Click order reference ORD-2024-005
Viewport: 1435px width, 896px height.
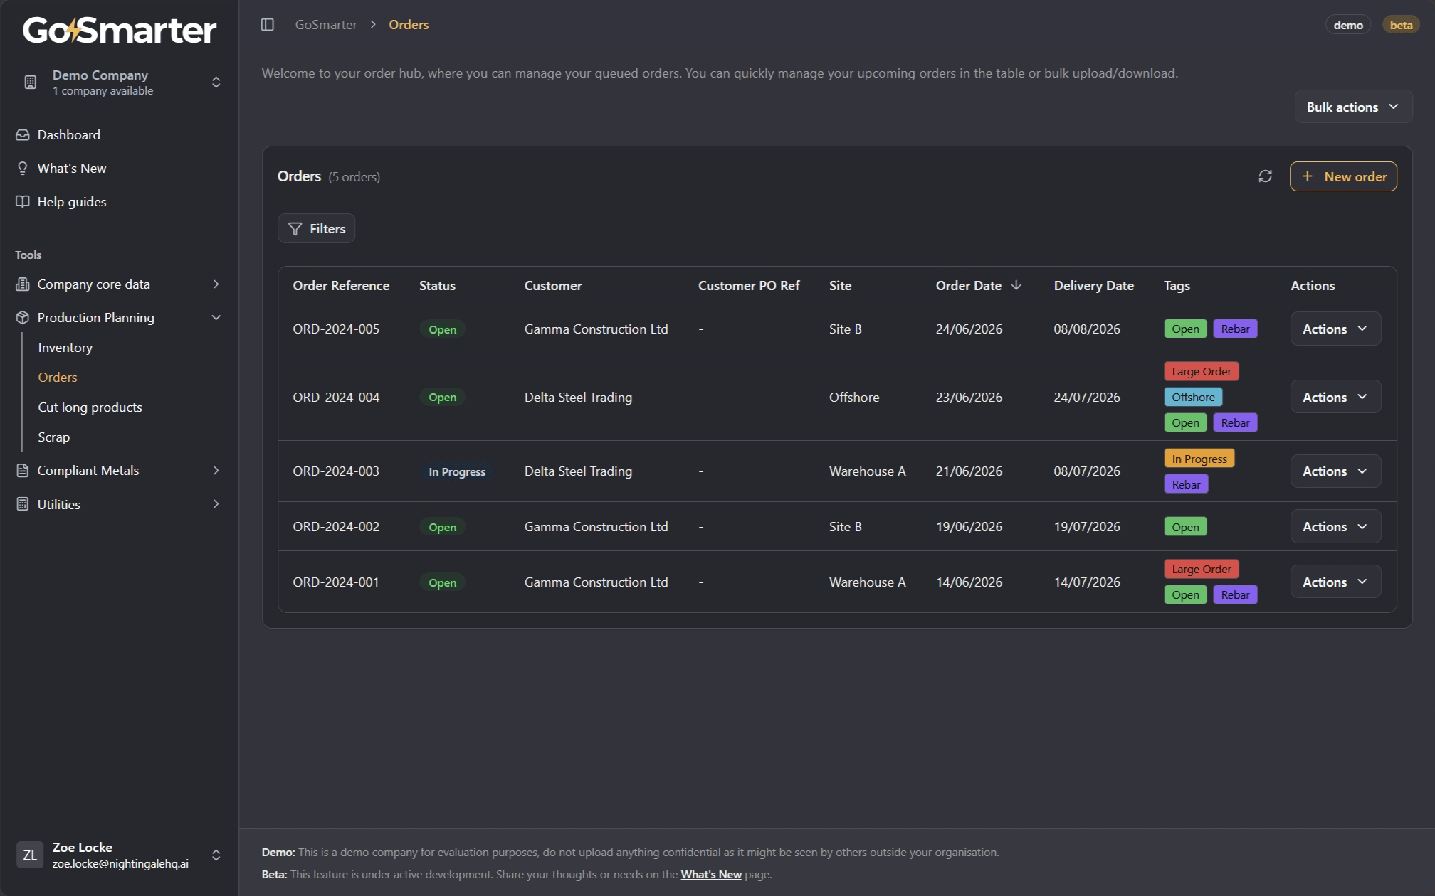336,329
